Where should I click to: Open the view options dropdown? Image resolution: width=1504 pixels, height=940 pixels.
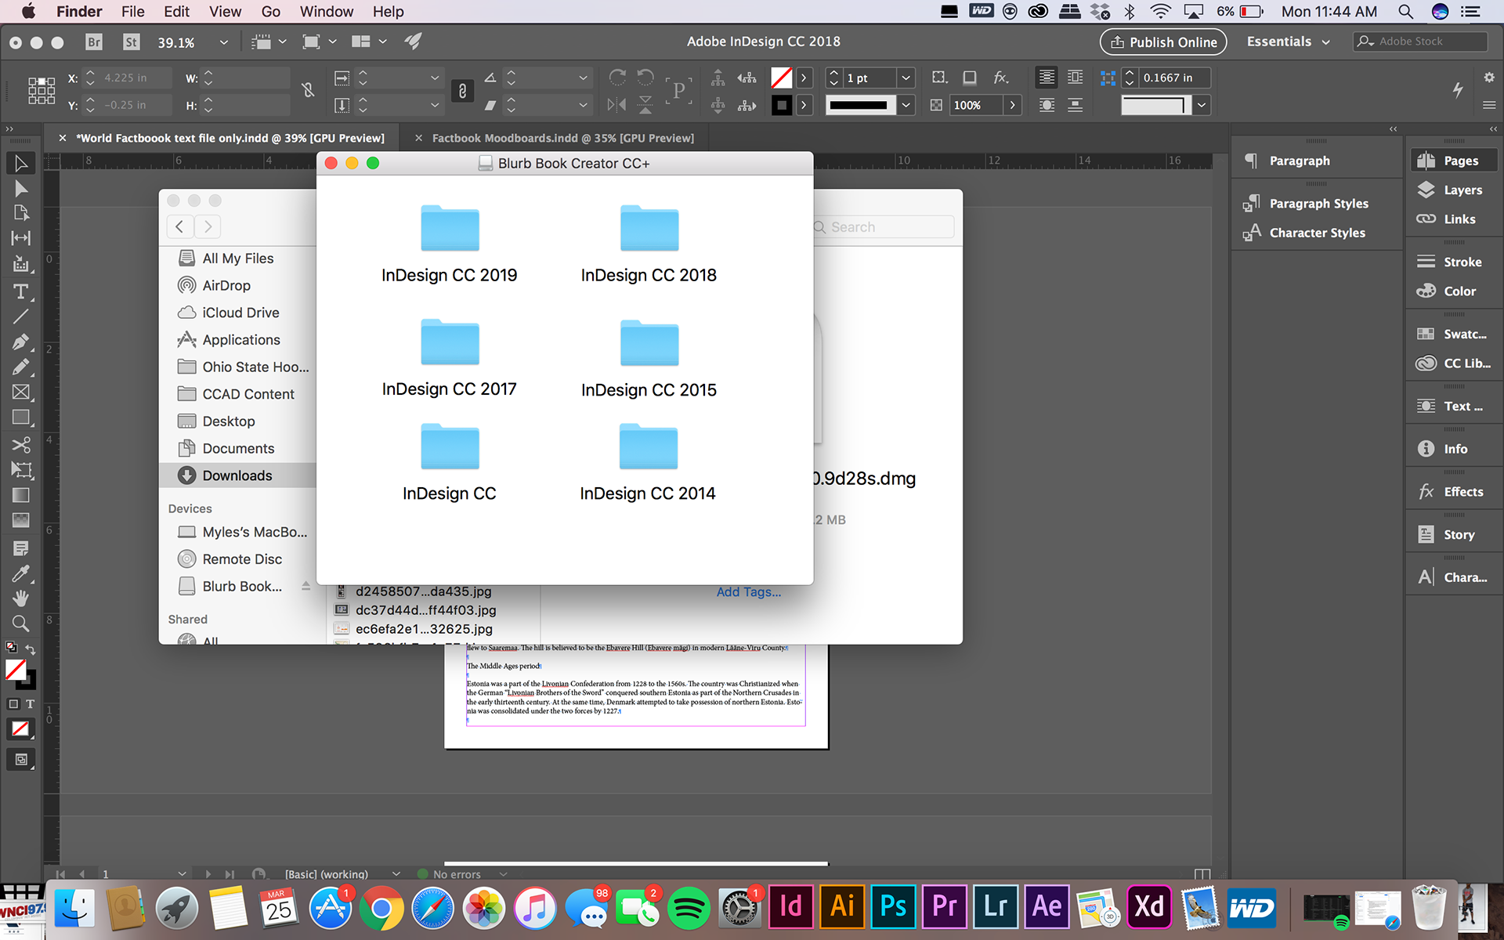click(269, 42)
